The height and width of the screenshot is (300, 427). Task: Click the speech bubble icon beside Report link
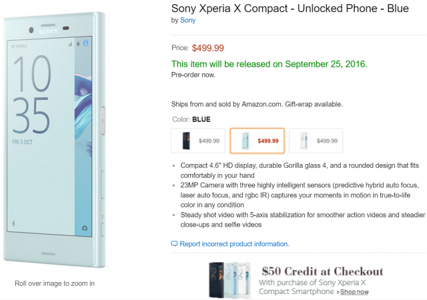(x=175, y=244)
